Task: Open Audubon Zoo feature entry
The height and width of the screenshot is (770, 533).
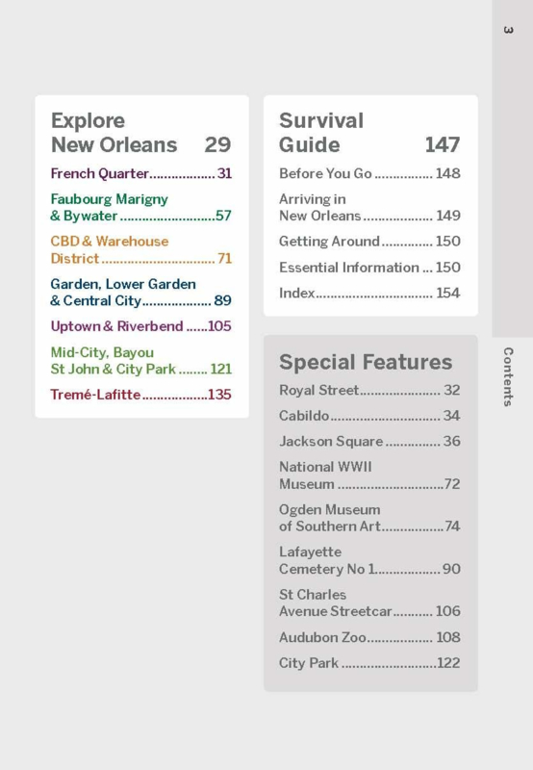Action: (x=369, y=637)
